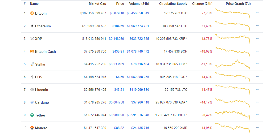Click the Monero logo icon
Image resolution: width=267 pixels, height=134 pixels.
tap(32, 128)
